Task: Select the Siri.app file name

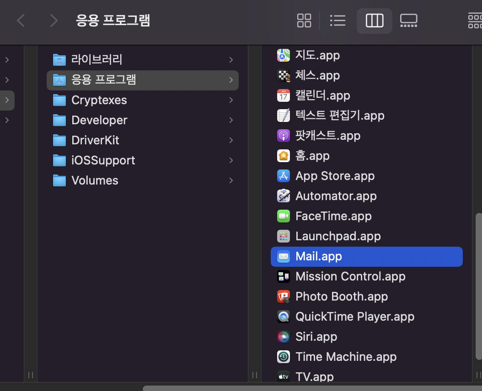Action: coord(316,337)
